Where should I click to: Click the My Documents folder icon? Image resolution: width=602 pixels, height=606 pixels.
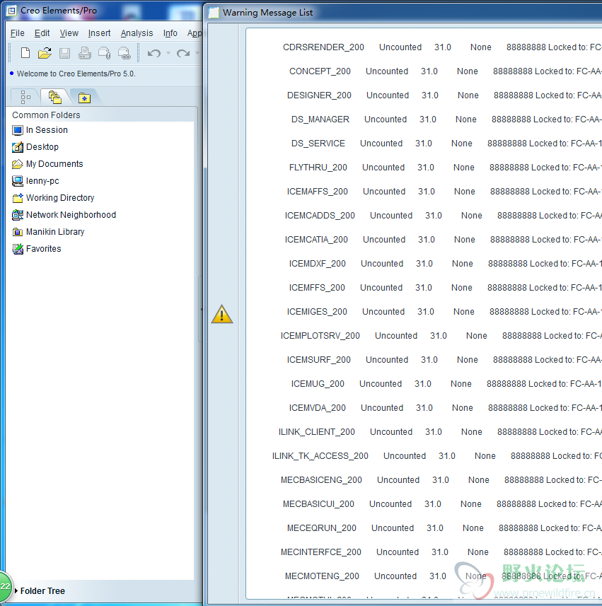click(x=18, y=164)
